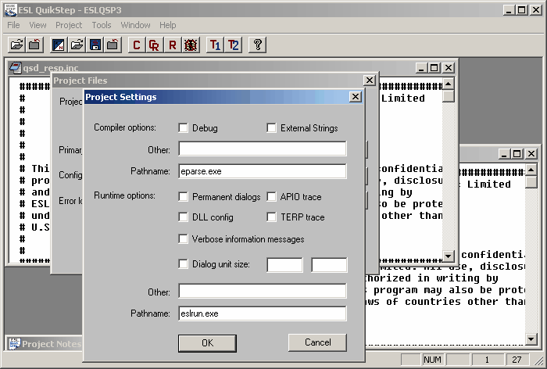Open the Tools menu
This screenshot has width=547, height=369.
tap(102, 25)
